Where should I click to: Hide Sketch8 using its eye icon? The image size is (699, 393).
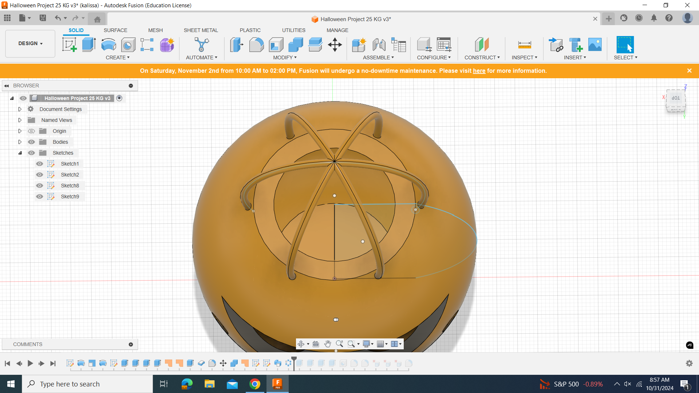pyautogui.click(x=40, y=186)
